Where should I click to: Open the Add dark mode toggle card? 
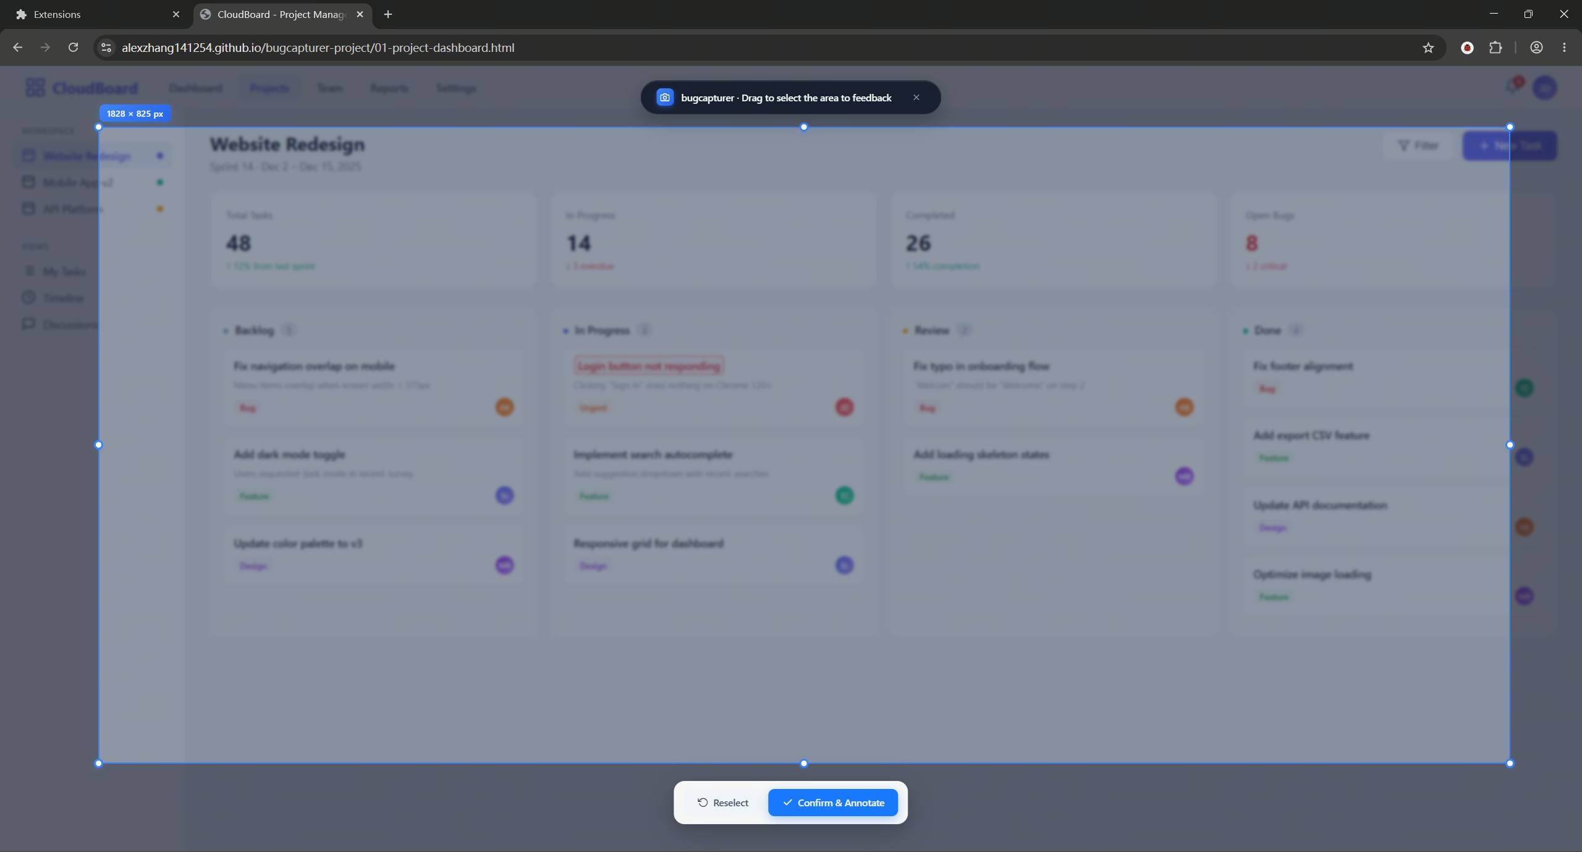pyautogui.click(x=373, y=476)
